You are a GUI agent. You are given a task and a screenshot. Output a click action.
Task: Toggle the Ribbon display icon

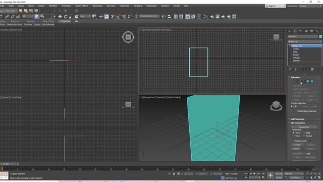click(188, 17)
